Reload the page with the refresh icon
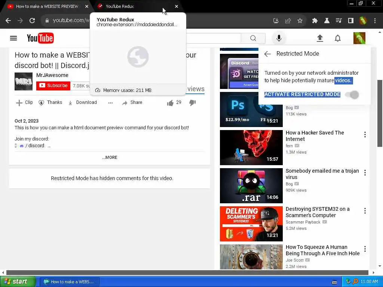Image resolution: width=383 pixels, height=287 pixels. 32,21
